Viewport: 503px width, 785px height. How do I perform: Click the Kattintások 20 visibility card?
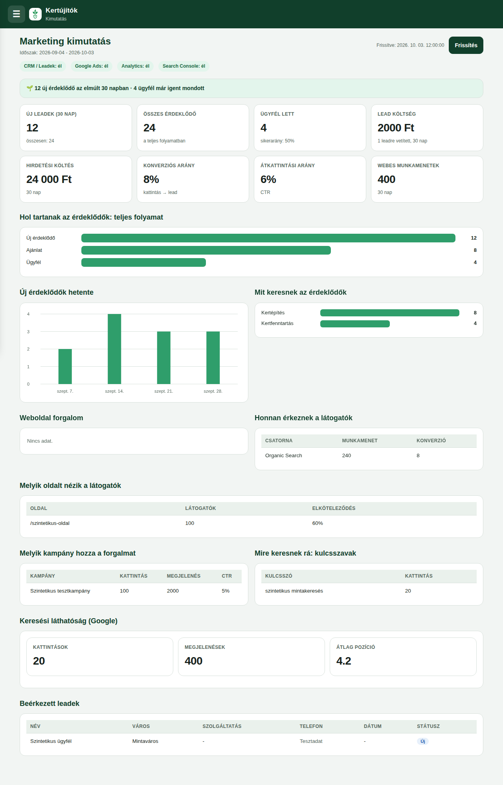(x=100, y=657)
